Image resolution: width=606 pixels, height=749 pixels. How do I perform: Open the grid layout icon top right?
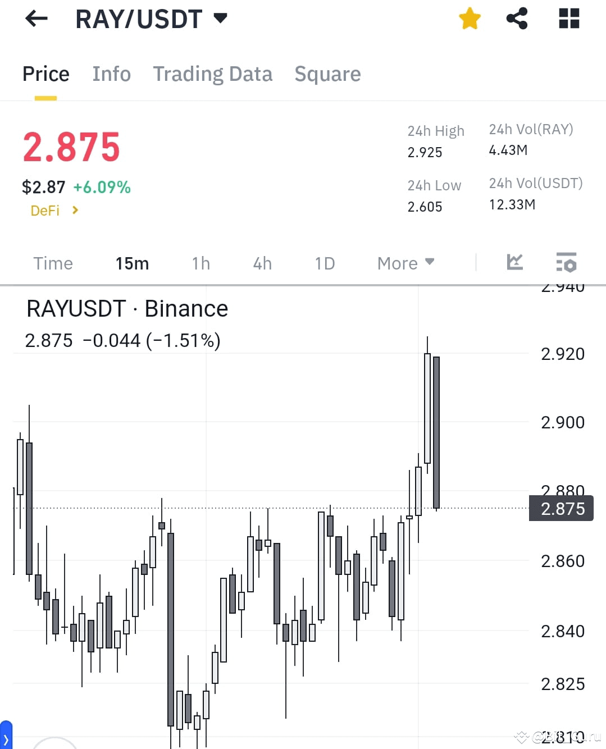568,18
